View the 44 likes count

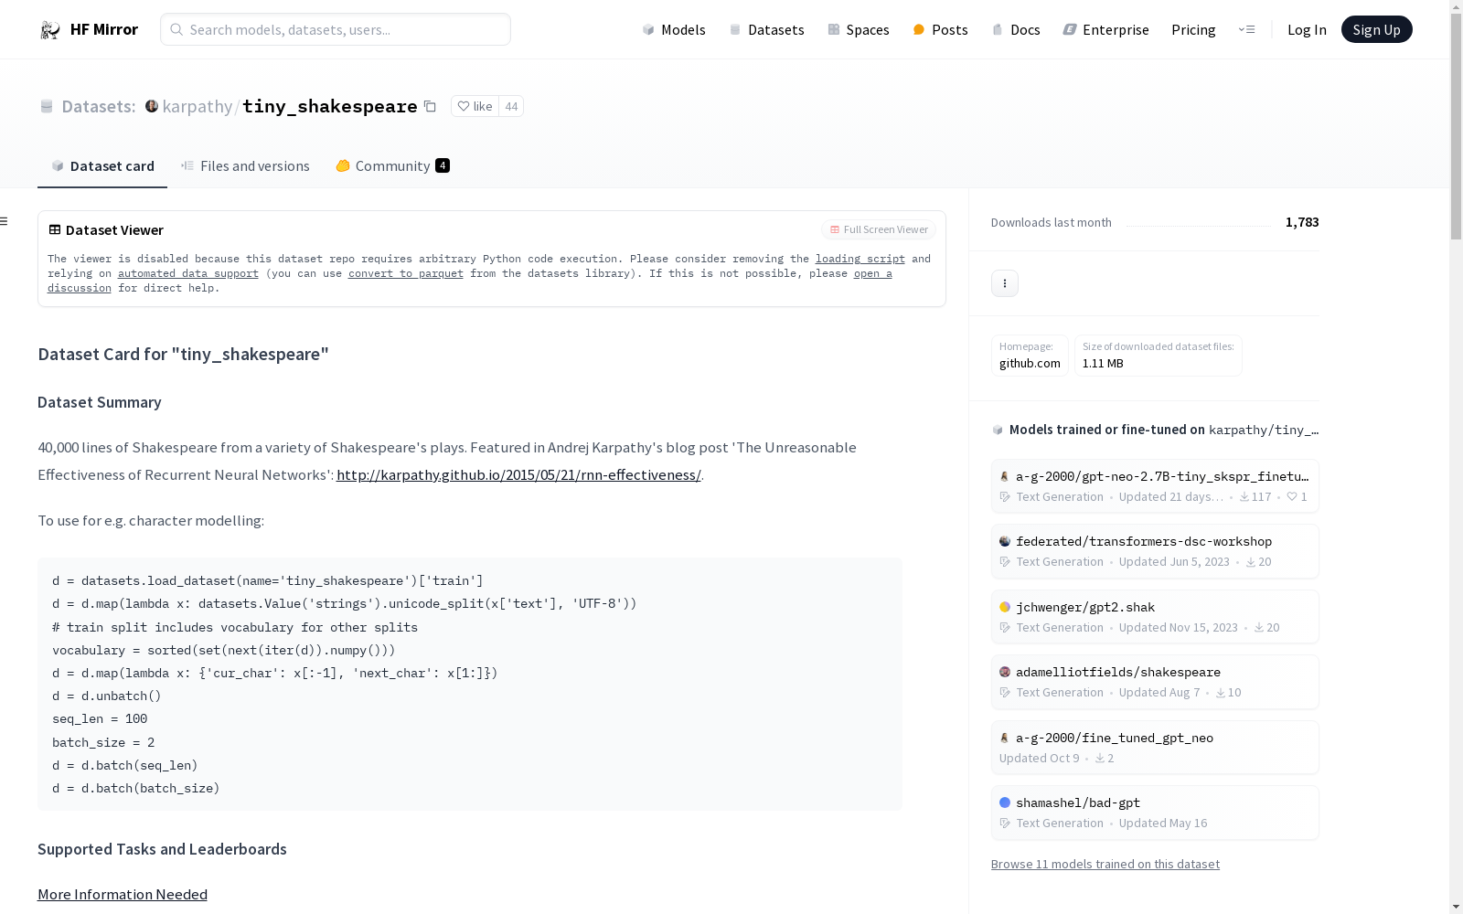511,106
